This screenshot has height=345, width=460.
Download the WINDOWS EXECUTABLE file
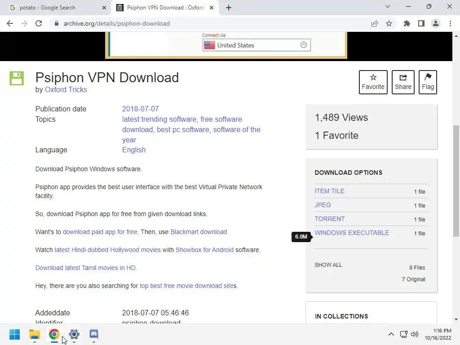(x=352, y=233)
